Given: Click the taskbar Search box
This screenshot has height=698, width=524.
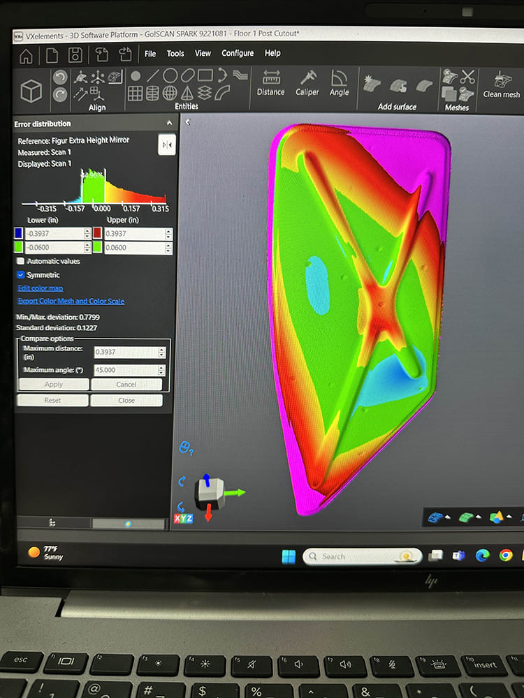Looking at the screenshot, I should click(x=362, y=556).
